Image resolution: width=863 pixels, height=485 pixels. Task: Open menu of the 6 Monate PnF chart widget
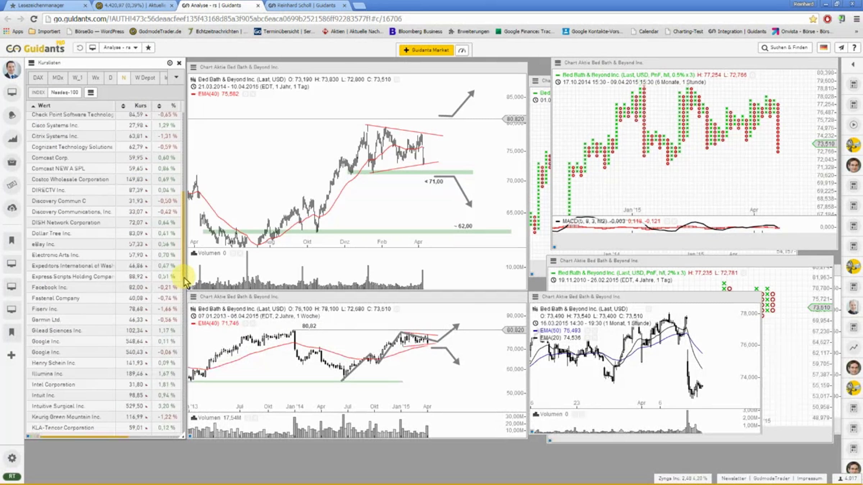point(558,63)
